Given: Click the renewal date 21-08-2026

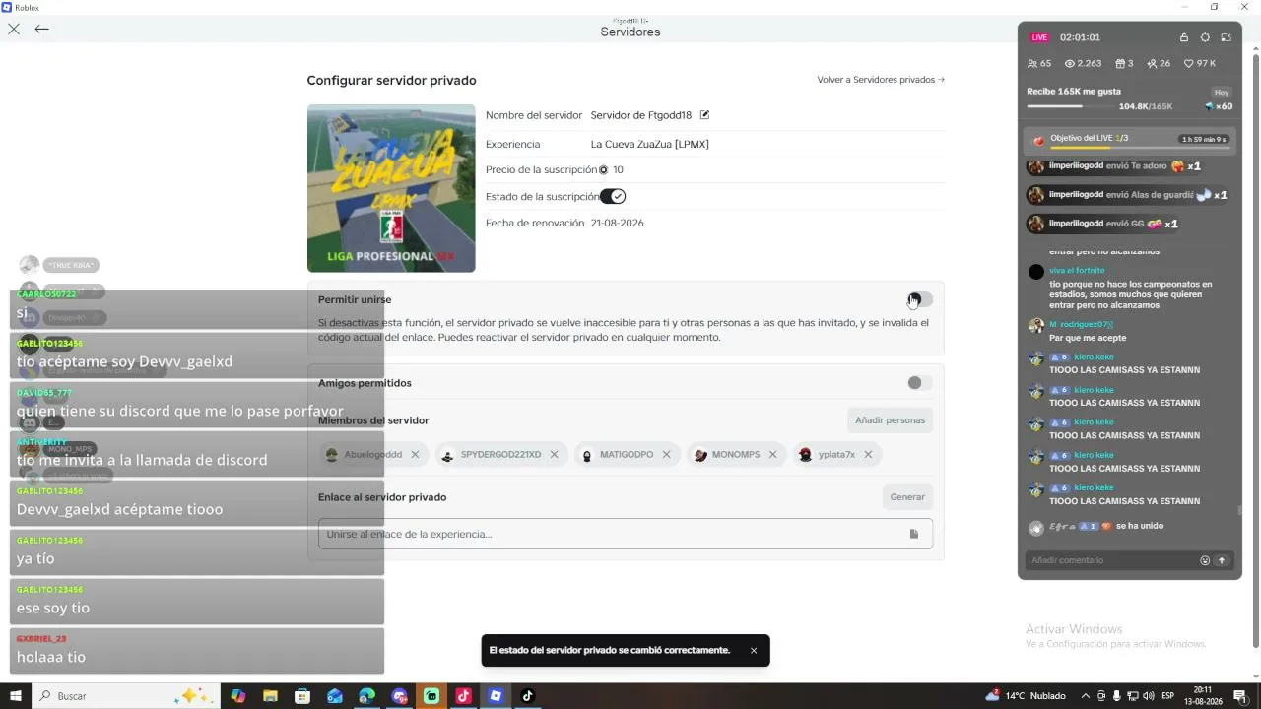Looking at the screenshot, I should 618,224.
